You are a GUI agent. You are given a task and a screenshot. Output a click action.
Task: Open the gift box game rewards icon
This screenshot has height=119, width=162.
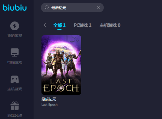pos(15,106)
